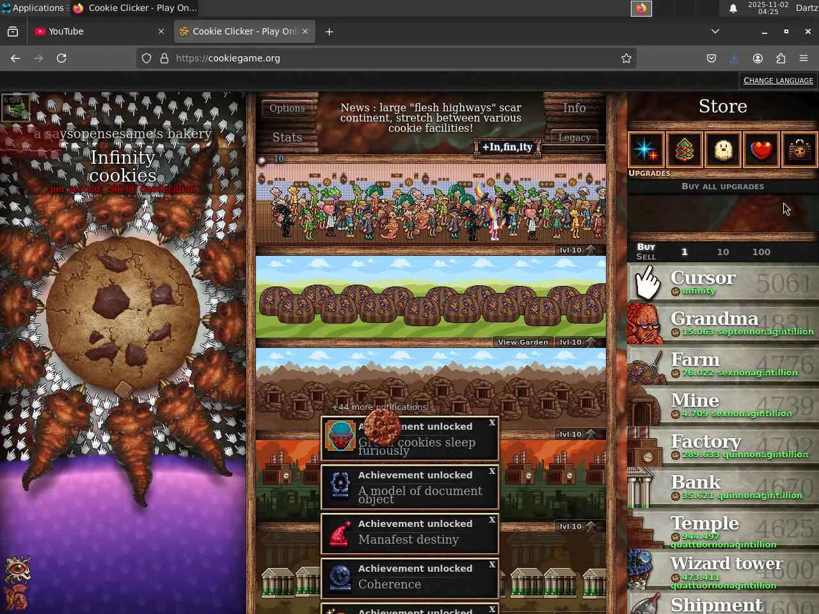Click the Firefox icon in the top panel
This screenshot has height=614, width=819.
(x=641, y=8)
